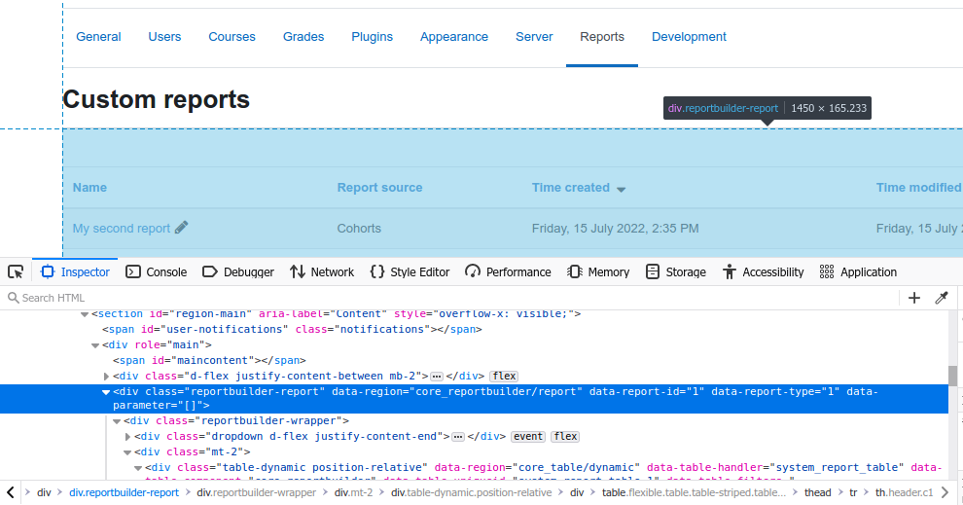
Task: Select div.reportbuilder-report breadcrumb
Action: 125,492
